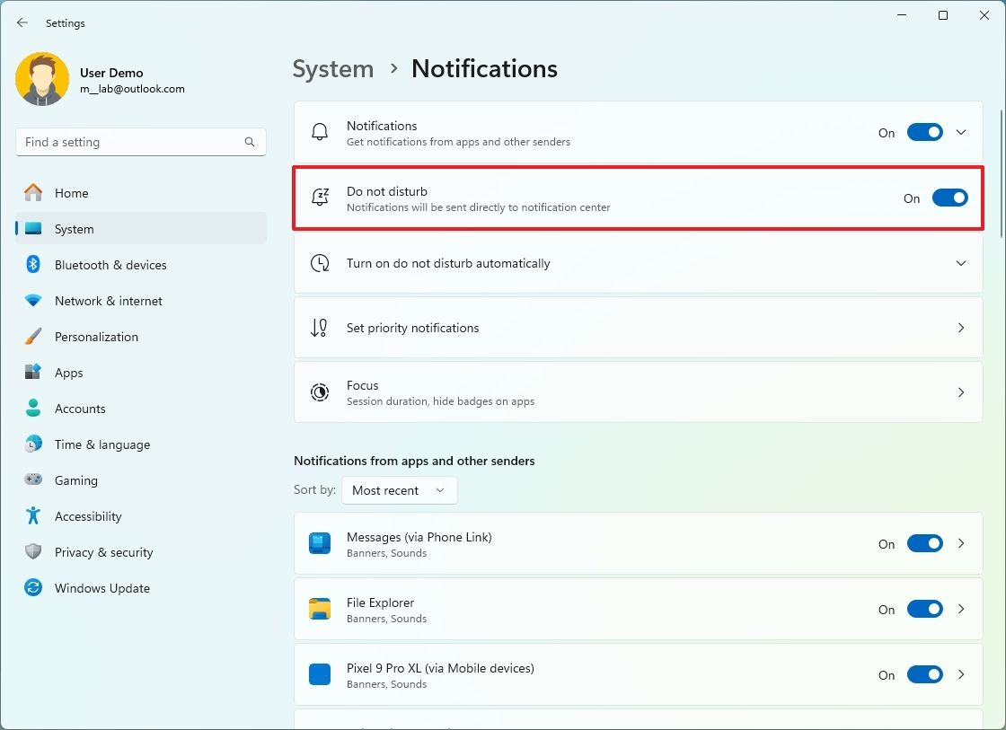1006x730 pixels.
Task: Open the Sort by Most recent dropdown
Action: [x=399, y=490]
